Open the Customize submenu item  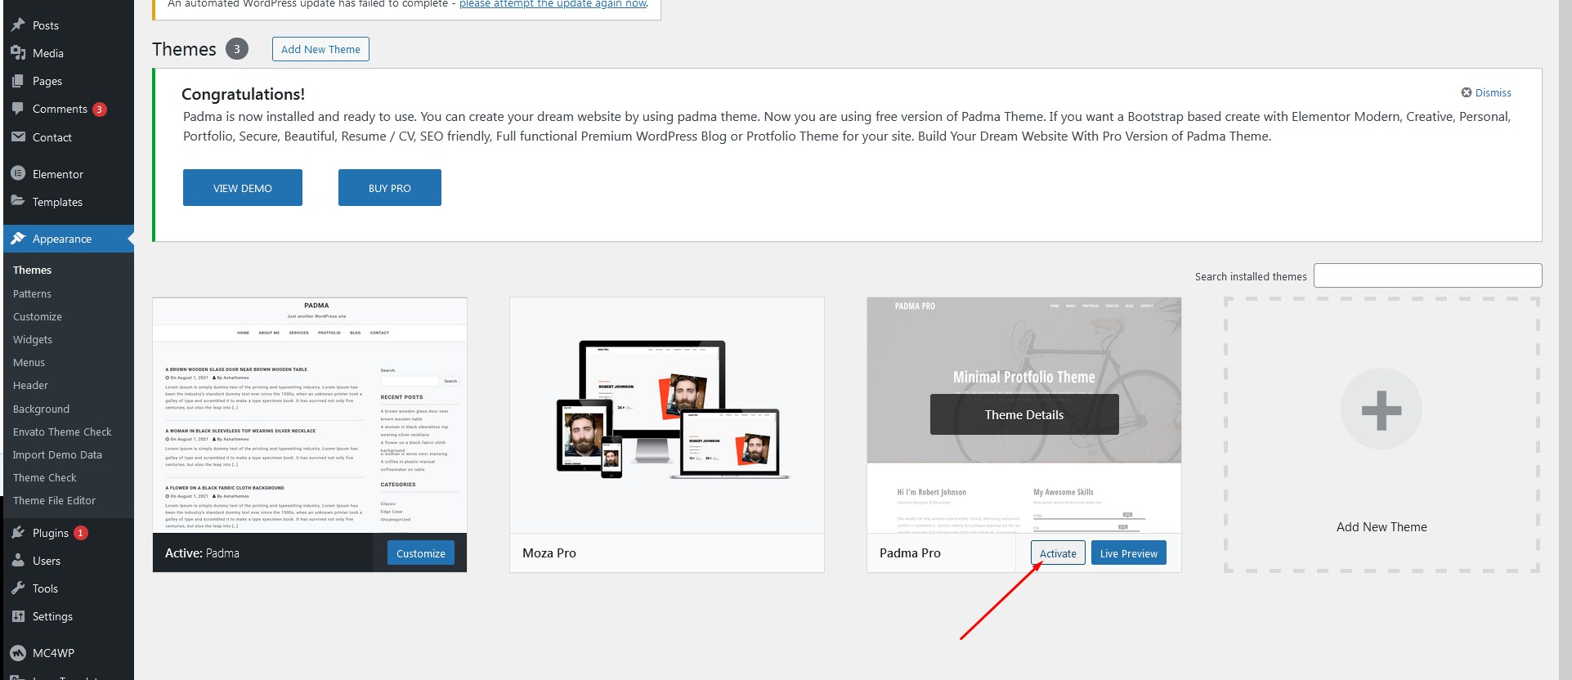click(38, 317)
